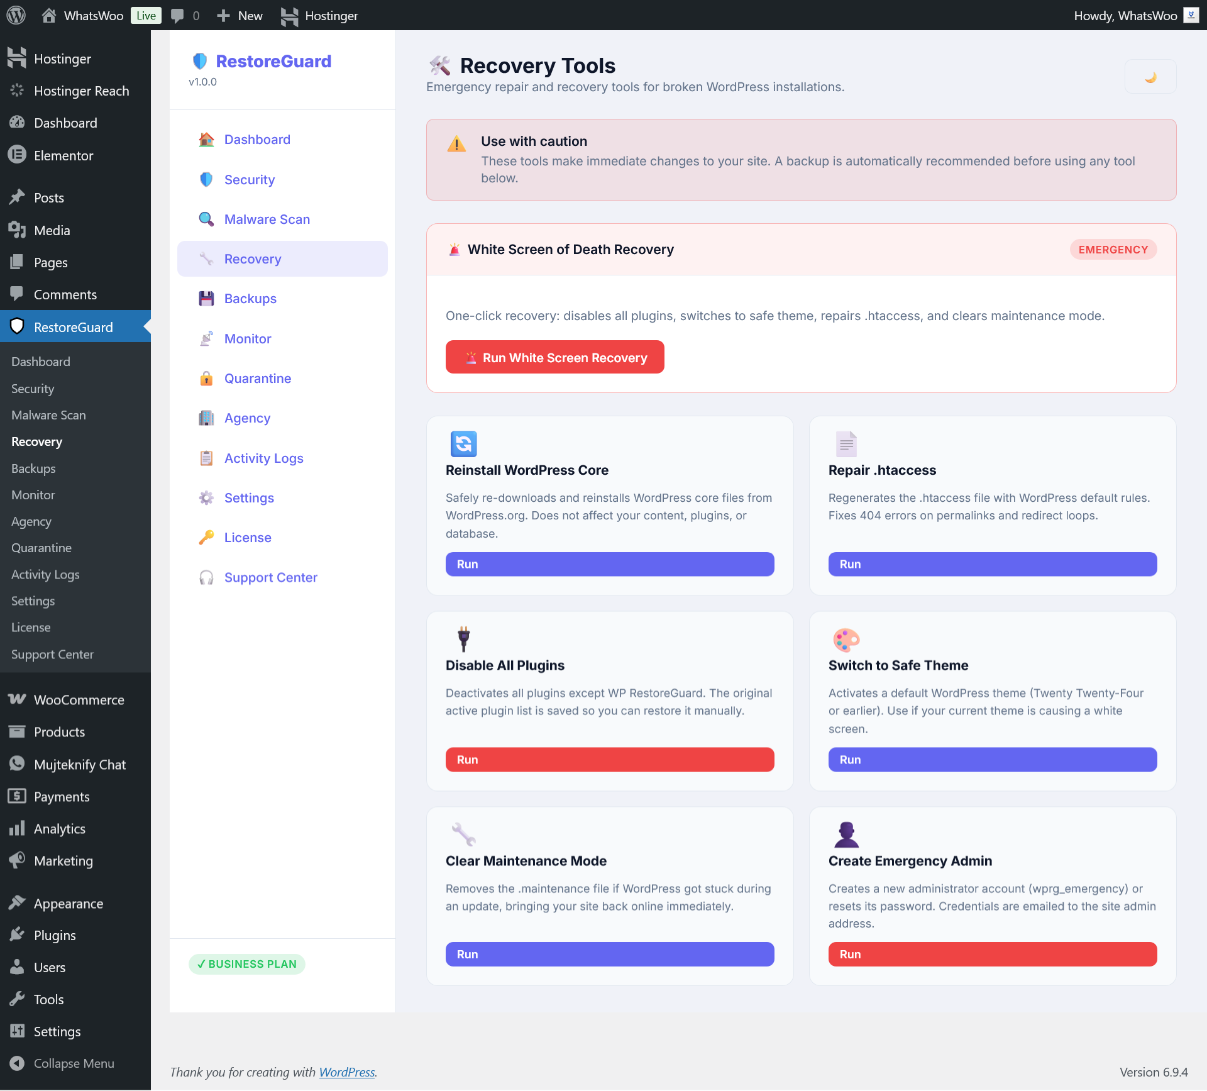
Task: Click the Settings gear icon in RestoreGuard panel
Action: (206, 497)
